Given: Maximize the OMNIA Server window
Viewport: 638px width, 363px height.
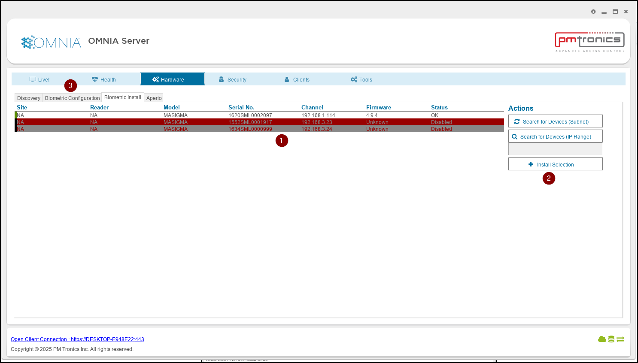Looking at the screenshot, I should pos(615,12).
